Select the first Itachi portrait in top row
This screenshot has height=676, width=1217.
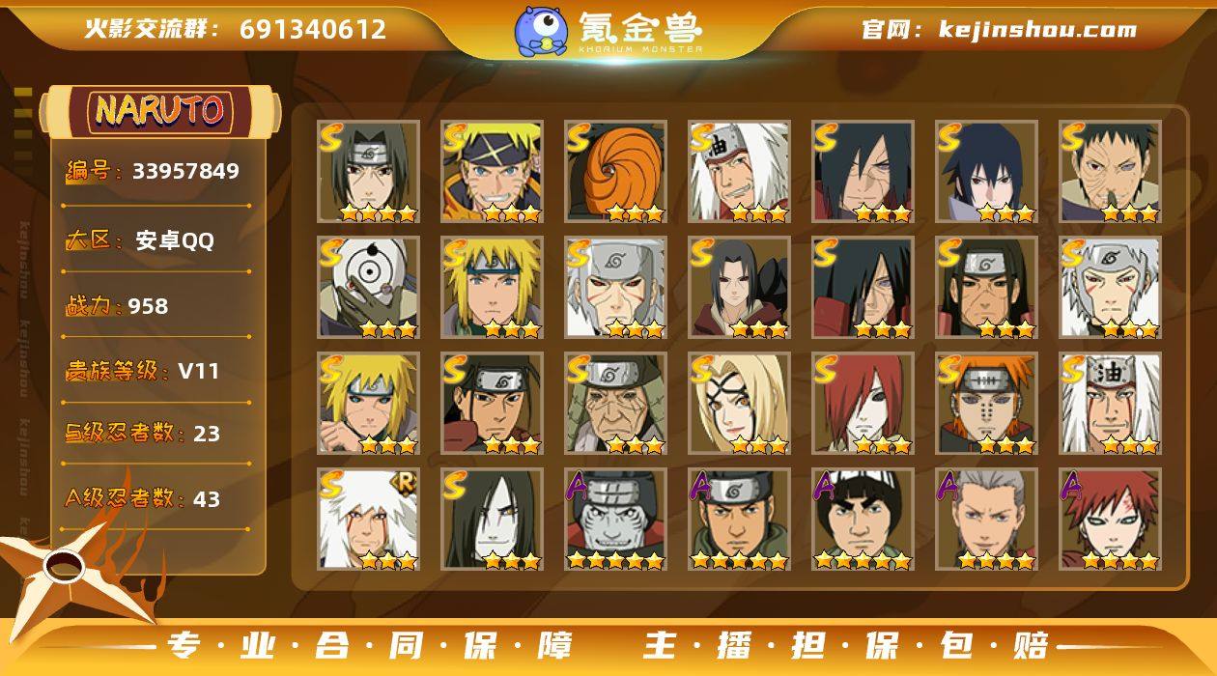coord(368,171)
